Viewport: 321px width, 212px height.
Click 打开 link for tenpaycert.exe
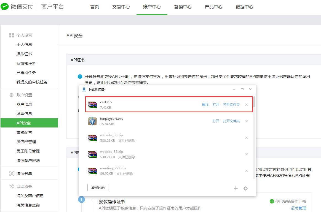[216, 121]
